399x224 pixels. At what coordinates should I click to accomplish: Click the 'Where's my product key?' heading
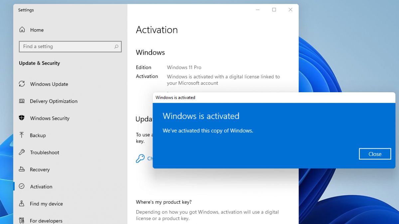click(164, 202)
